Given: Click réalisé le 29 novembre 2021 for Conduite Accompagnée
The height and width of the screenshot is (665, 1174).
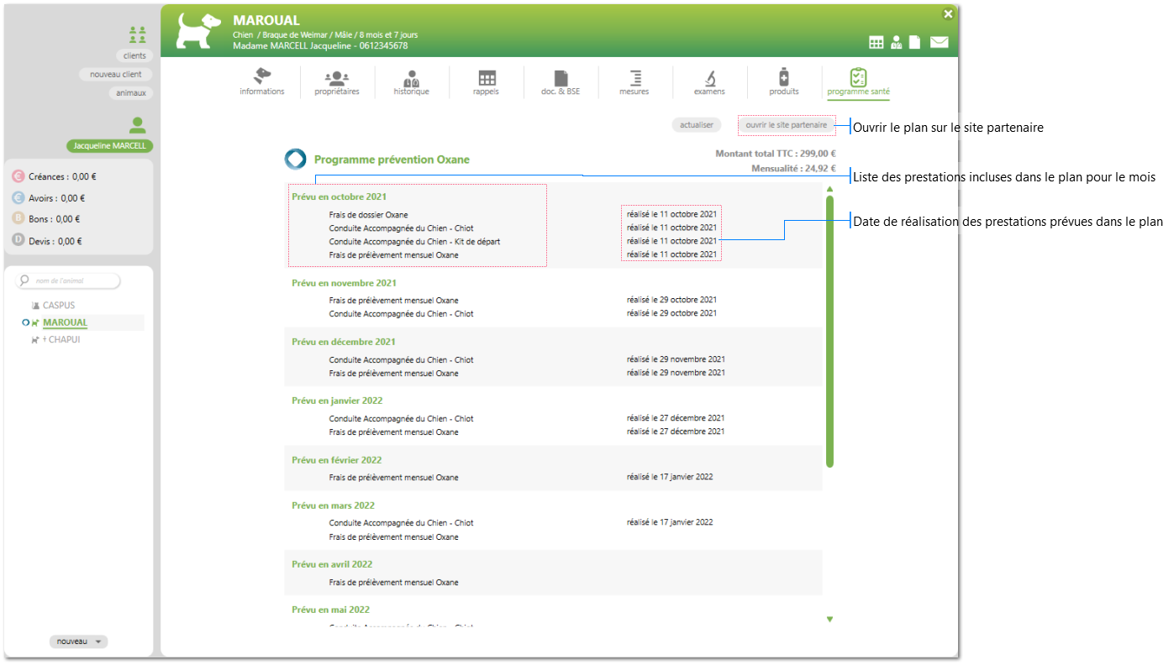Looking at the screenshot, I should (x=676, y=359).
